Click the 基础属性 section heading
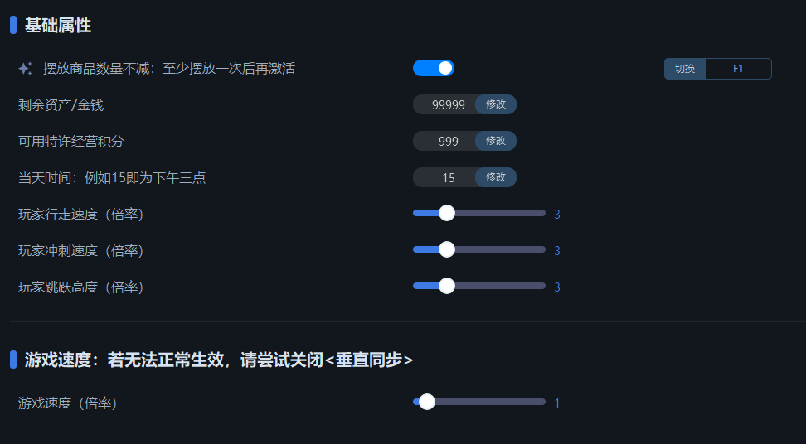The image size is (806, 444). (58, 25)
